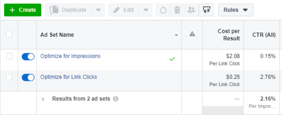Click the people audience icon in toolbar
This screenshot has height=115, width=282.
coord(191,10)
